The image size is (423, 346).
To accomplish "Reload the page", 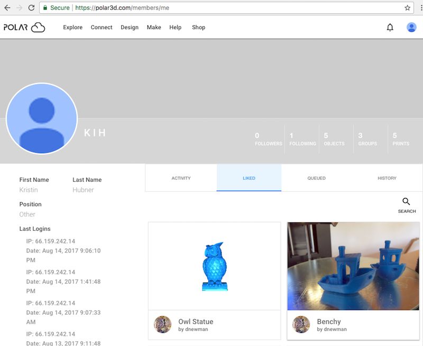I will pos(31,7).
